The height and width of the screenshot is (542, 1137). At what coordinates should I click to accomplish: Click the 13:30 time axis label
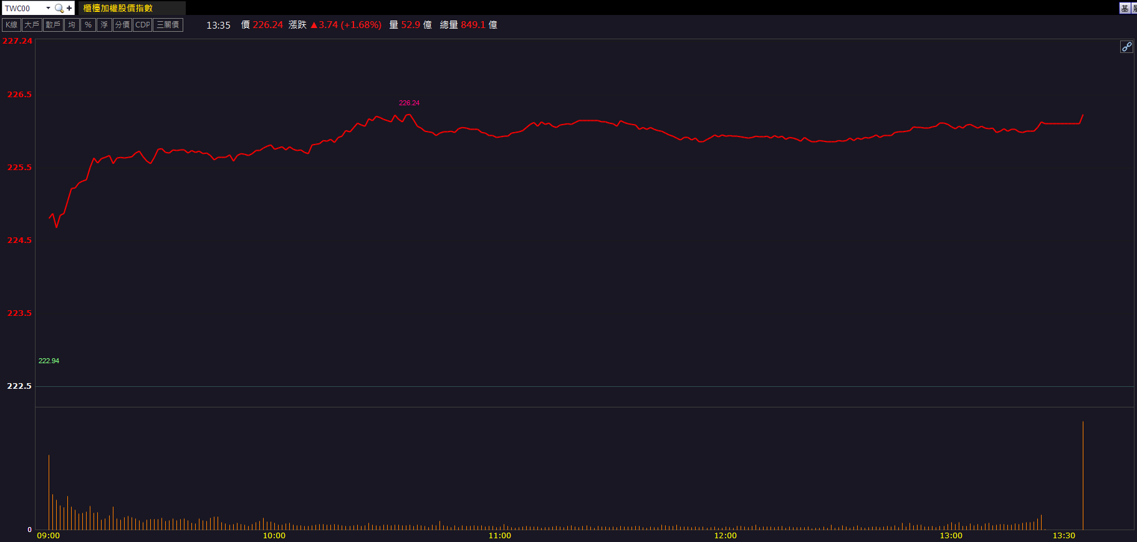pos(1064,536)
